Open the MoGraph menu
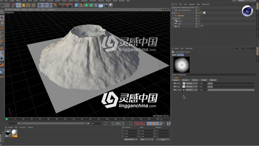The height and width of the screenshot is (146, 259). (x=84, y=1)
